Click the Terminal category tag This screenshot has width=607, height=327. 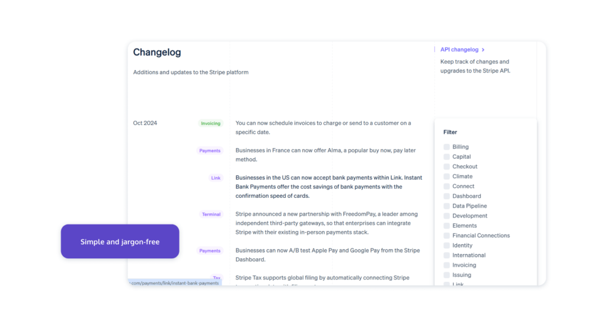click(x=211, y=214)
